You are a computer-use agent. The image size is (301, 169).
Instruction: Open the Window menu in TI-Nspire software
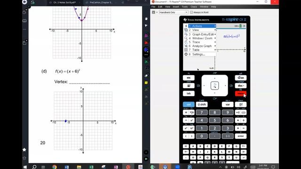click(x=204, y=7)
